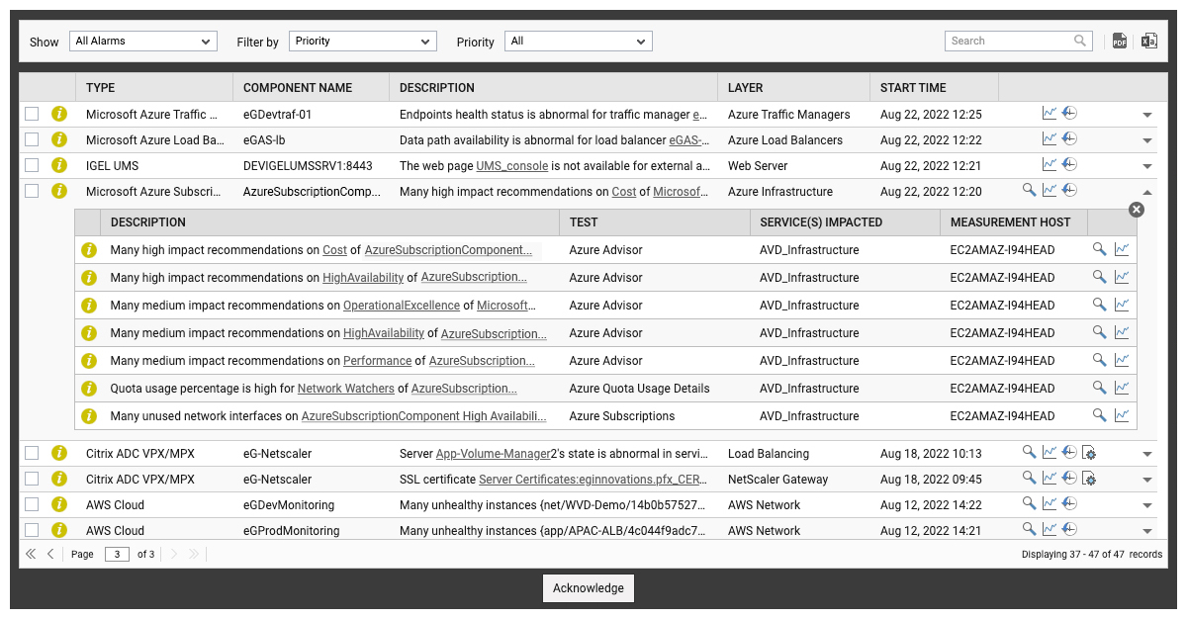
Task: Close the expanded alarm details panel
Action: (1137, 210)
